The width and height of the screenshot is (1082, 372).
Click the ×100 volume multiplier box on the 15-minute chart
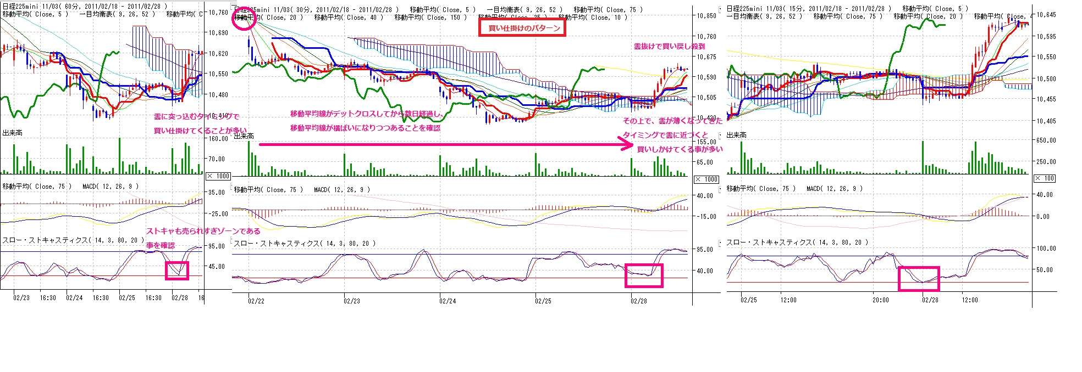[1045, 178]
